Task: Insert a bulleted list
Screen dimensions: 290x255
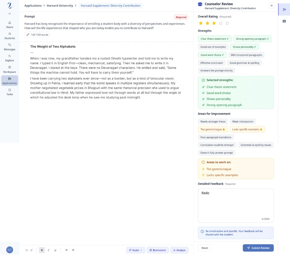Action: [66, 250]
